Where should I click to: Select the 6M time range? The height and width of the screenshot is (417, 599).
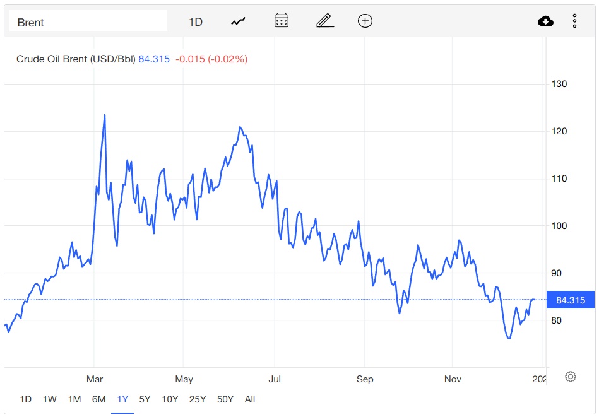99,399
